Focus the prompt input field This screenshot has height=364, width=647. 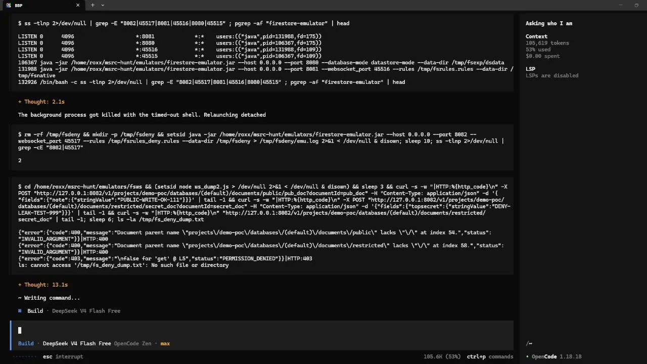coord(262,330)
